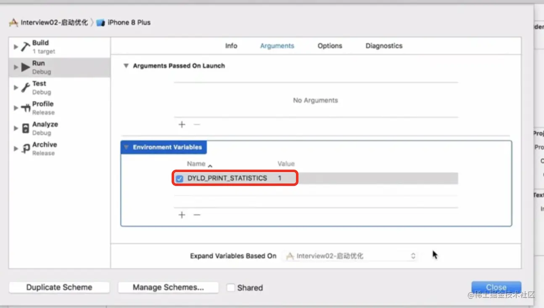Add a new environment variable with plus
This screenshot has width=544, height=308.
182,215
